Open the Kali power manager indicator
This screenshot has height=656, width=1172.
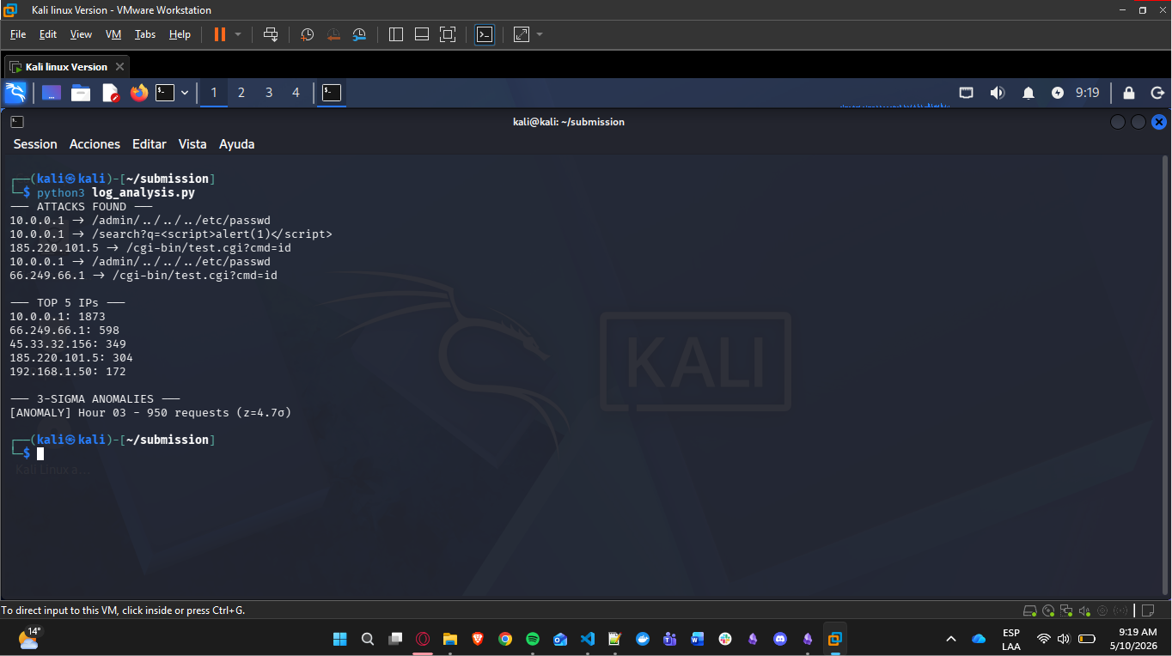point(1058,93)
